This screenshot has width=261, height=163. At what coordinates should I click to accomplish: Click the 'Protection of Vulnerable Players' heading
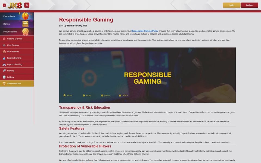pyautogui.click(x=85, y=146)
